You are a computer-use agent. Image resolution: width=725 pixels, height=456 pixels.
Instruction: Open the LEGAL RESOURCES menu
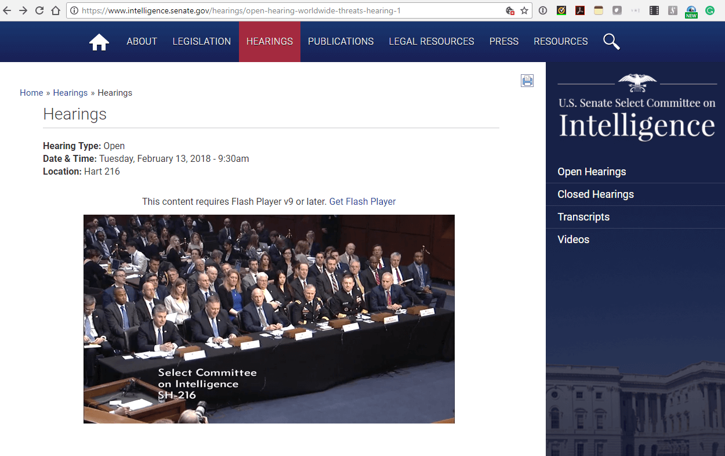click(x=432, y=41)
